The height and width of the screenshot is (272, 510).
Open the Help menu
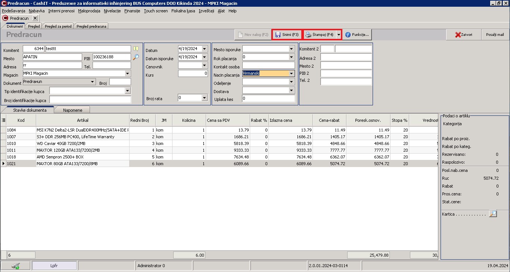click(x=233, y=11)
